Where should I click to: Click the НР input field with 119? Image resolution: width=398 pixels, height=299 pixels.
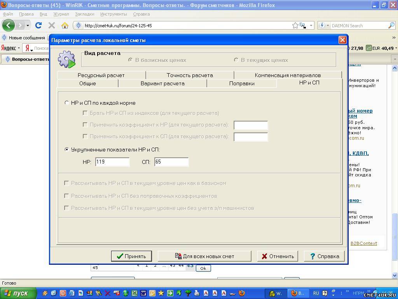(112, 162)
